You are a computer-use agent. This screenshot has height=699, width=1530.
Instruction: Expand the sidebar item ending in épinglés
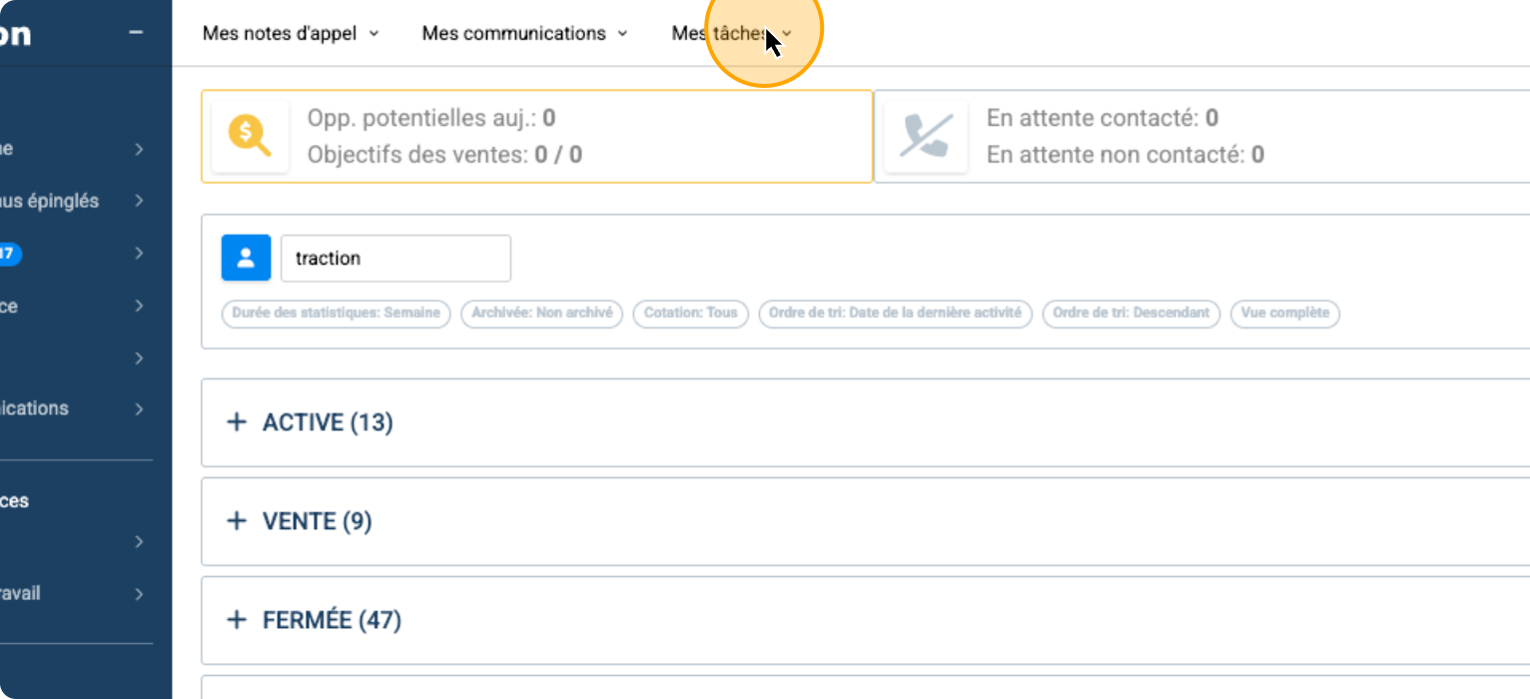pyautogui.click(x=139, y=201)
